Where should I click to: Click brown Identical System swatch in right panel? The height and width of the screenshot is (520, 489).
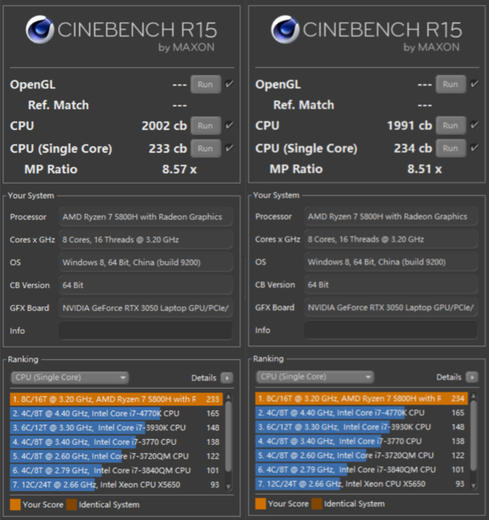(317, 504)
